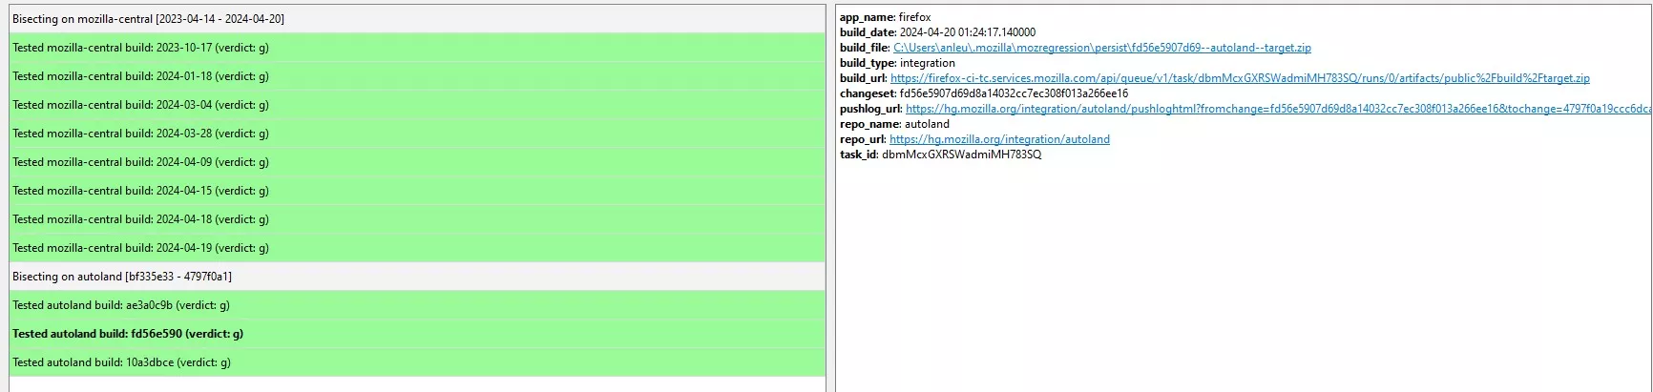The height and width of the screenshot is (392, 1653).
Task: Click the app_name firefox value
Action: pyautogui.click(x=914, y=17)
